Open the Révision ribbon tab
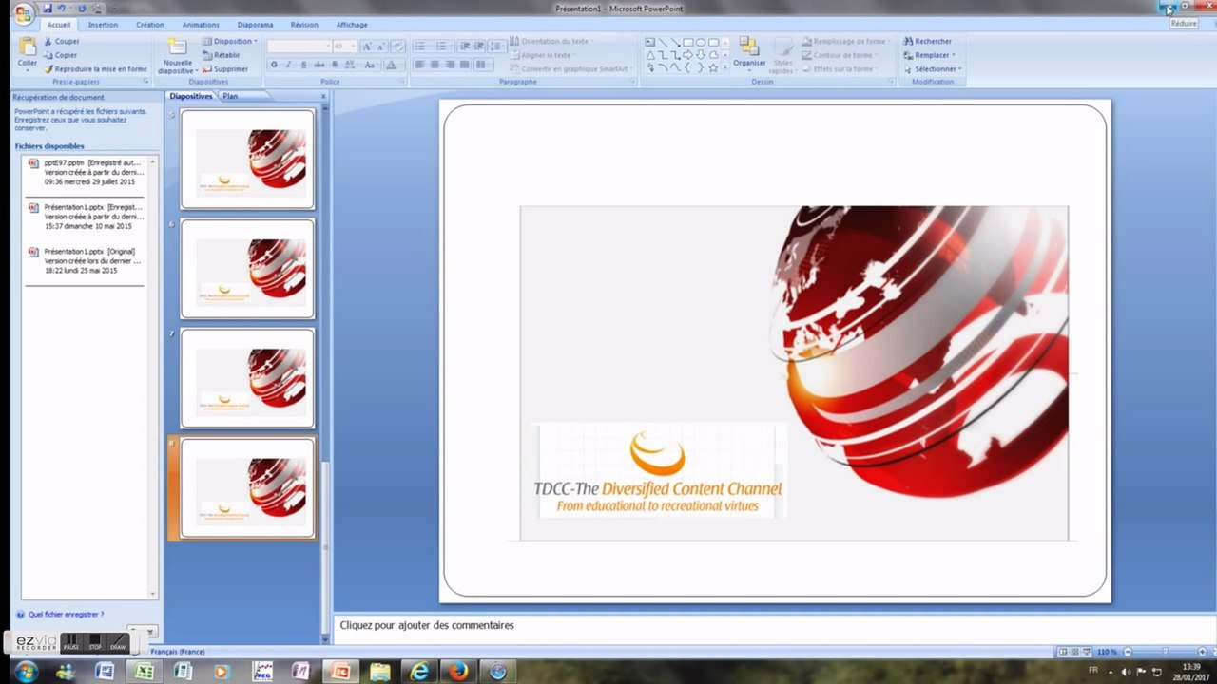The image size is (1217, 684). [304, 25]
